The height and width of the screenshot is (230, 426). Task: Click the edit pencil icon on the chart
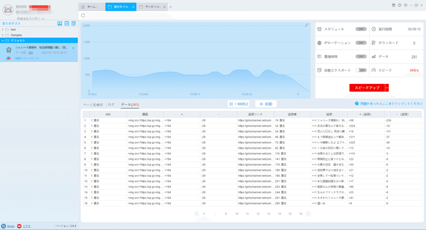307,25
